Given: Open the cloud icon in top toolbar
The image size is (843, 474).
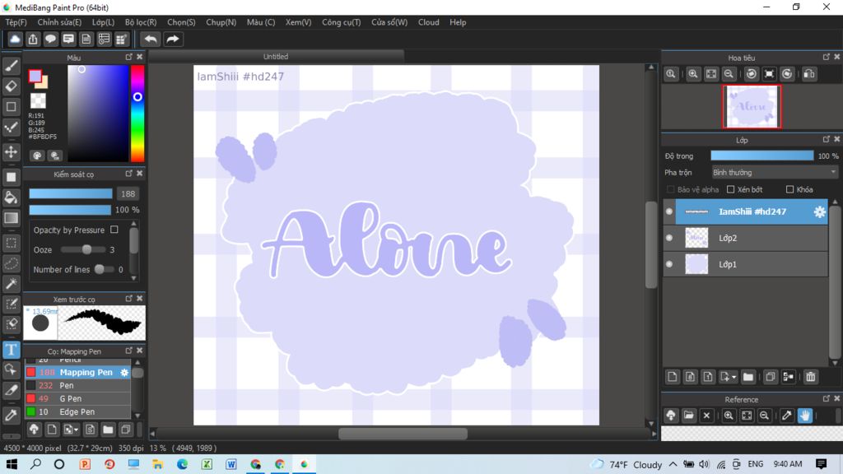Looking at the screenshot, I should [15, 39].
